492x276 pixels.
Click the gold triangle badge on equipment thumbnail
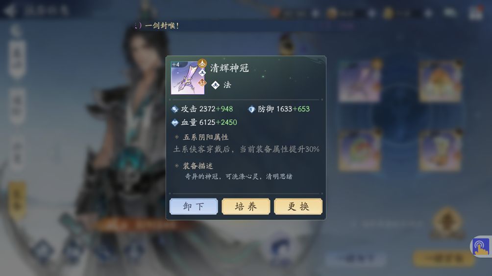(x=202, y=63)
